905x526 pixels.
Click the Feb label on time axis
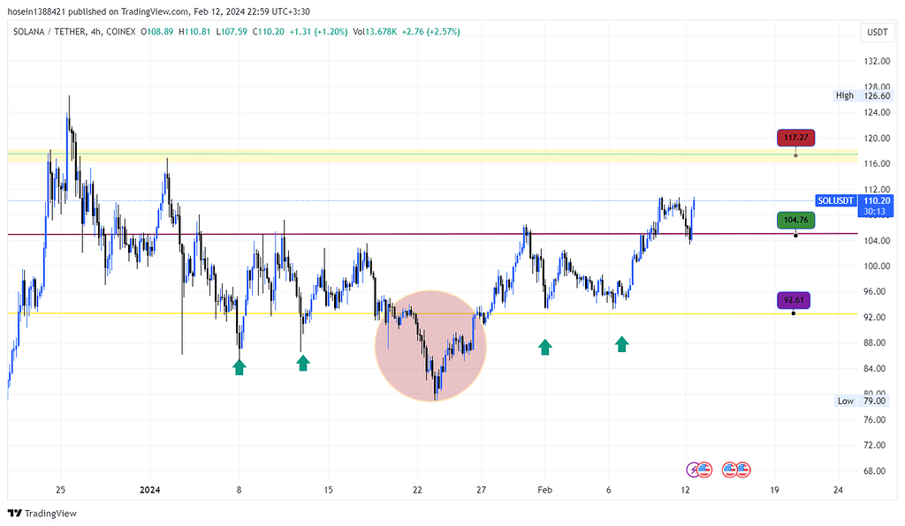pos(545,490)
